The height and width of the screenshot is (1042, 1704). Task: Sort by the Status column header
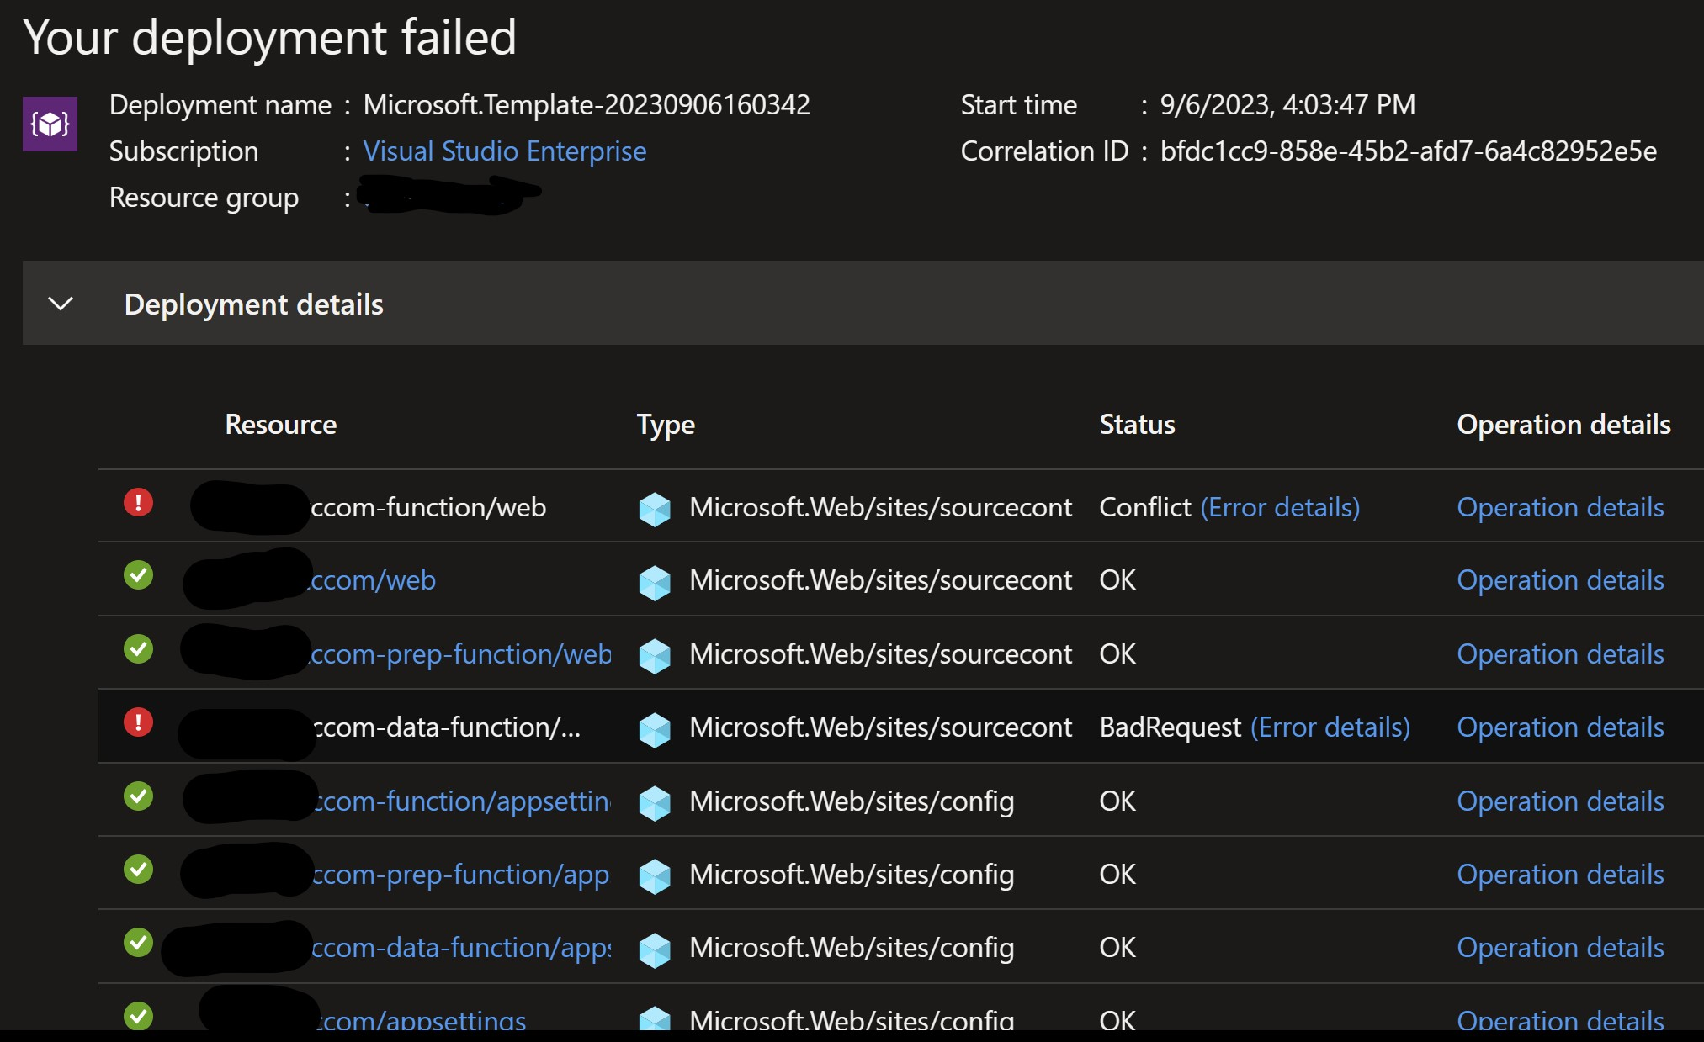[x=1136, y=424]
